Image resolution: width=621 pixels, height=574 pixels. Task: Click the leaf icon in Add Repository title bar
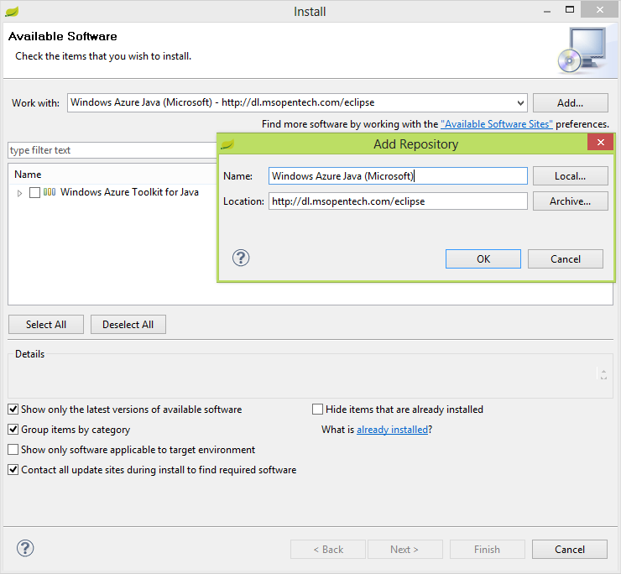[x=227, y=144]
